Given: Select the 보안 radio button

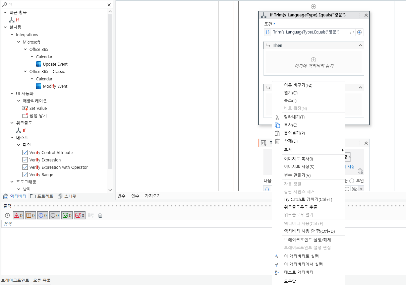Looking at the screenshot, I should [352, 181].
